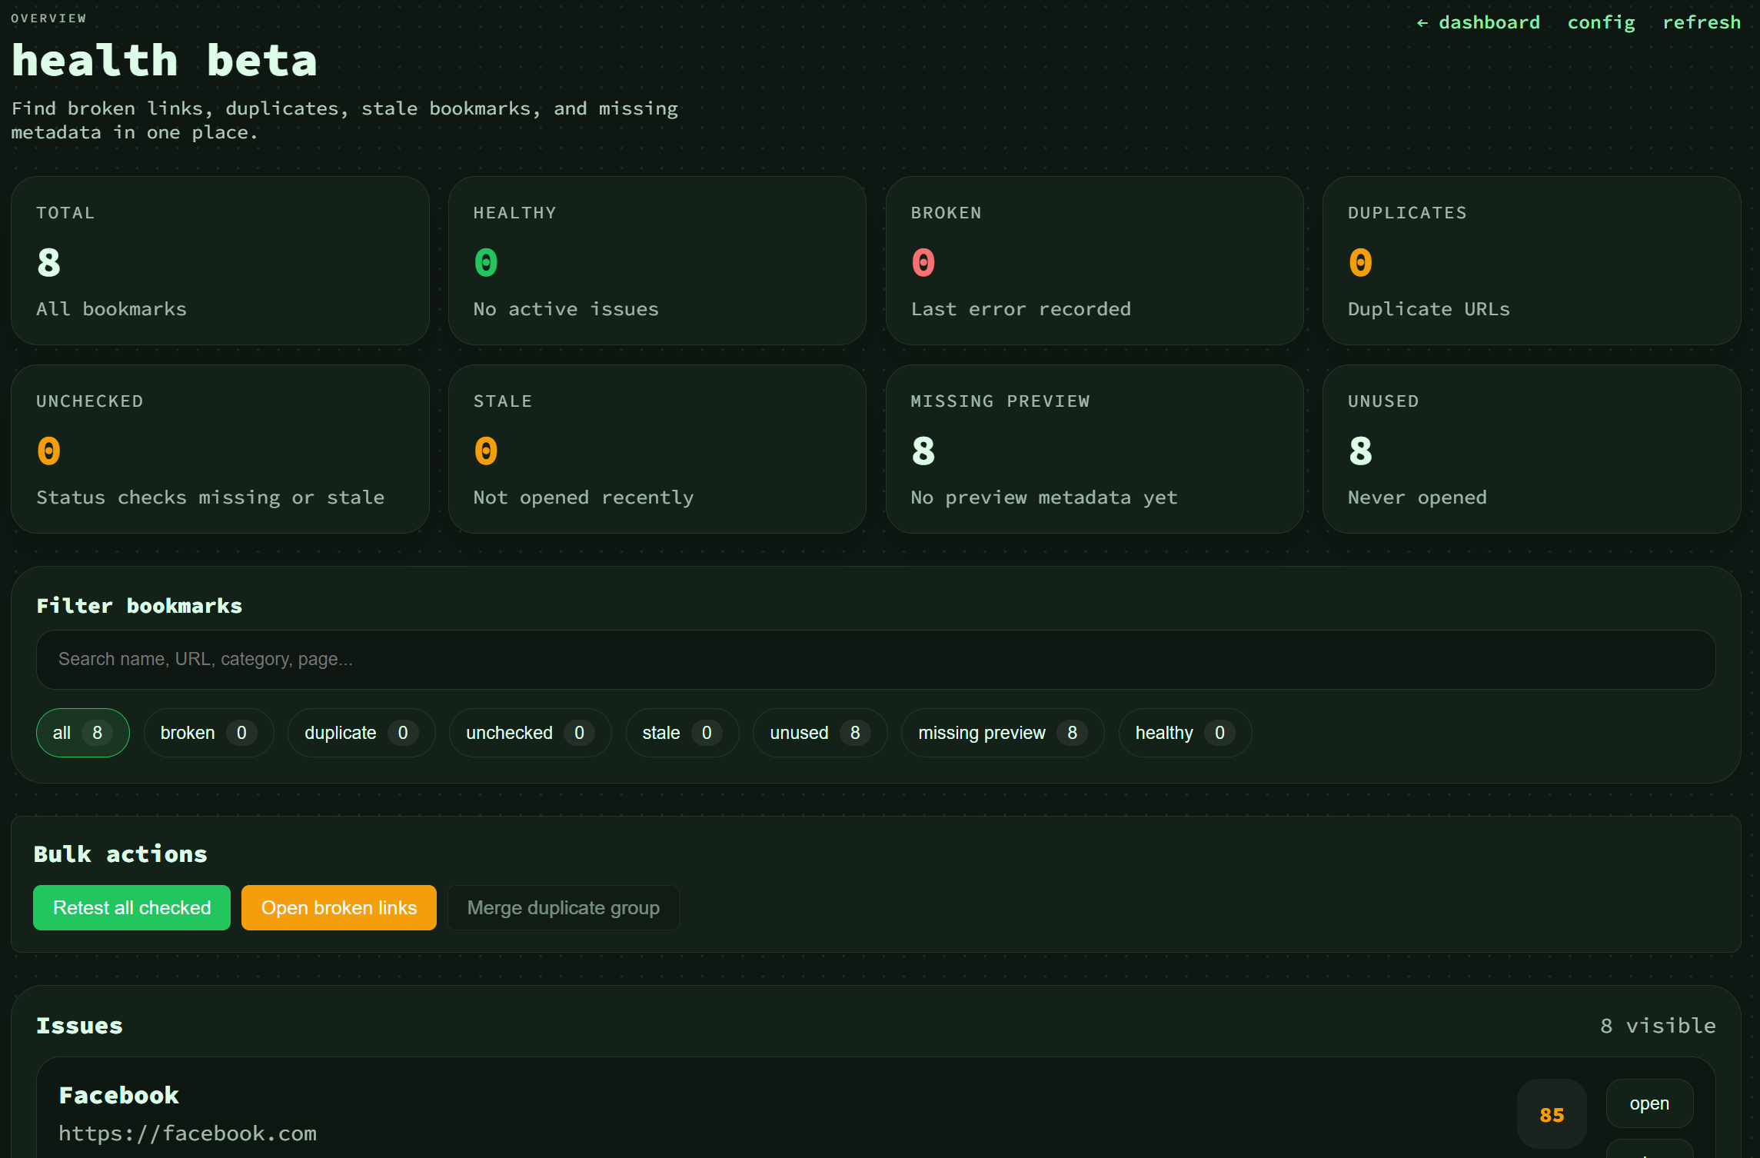The image size is (1760, 1158).
Task: Select the 'unchecked' filter chip
Action: click(530, 733)
